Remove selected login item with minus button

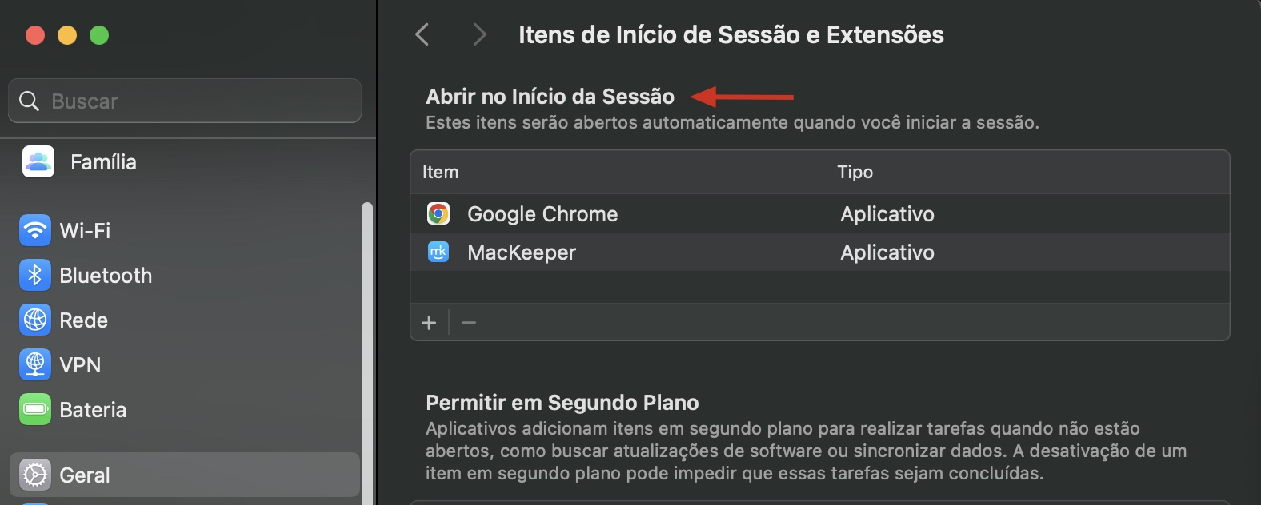pyautogui.click(x=468, y=322)
